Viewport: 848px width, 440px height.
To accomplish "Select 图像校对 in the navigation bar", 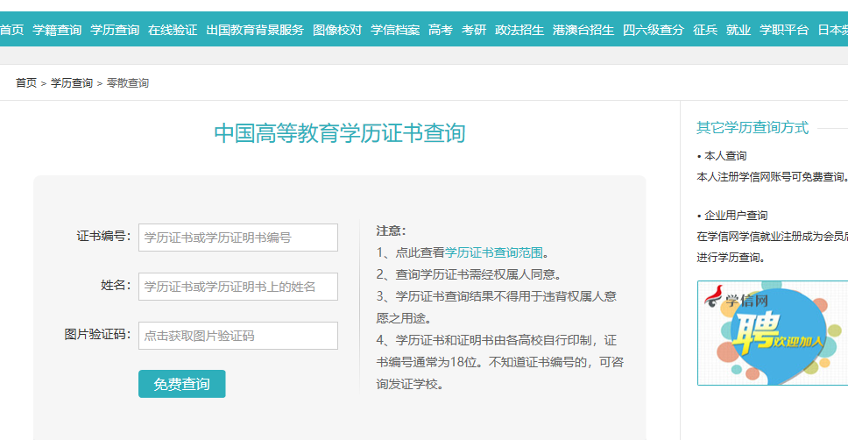I will (337, 30).
